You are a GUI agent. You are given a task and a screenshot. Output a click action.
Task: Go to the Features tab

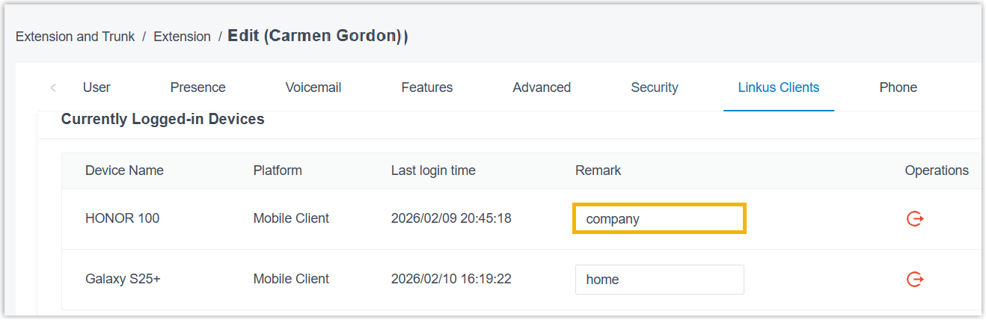(426, 87)
